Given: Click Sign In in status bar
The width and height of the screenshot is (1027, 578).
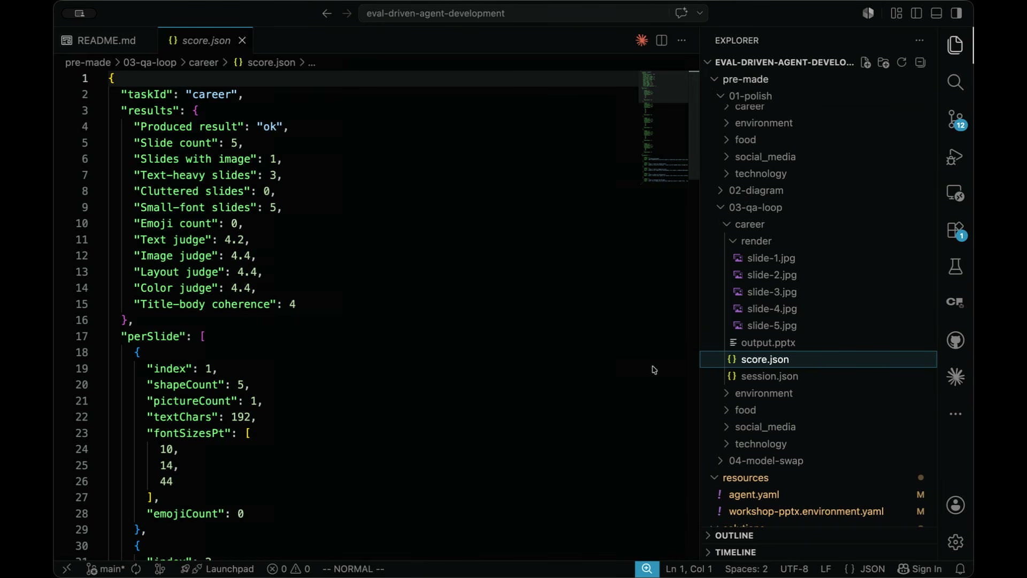Looking at the screenshot, I should pos(919,569).
